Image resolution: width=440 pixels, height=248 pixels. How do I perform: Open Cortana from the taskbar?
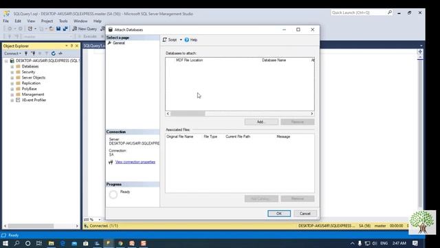(27, 243)
